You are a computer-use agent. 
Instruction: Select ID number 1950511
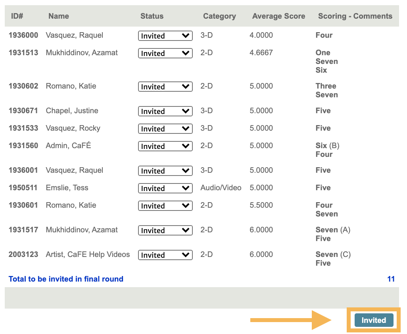point(23,187)
